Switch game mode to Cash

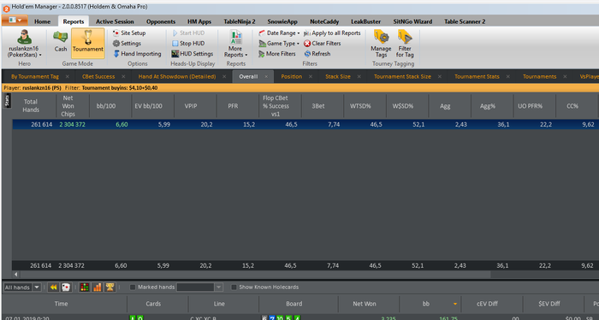click(x=61, y=42)
